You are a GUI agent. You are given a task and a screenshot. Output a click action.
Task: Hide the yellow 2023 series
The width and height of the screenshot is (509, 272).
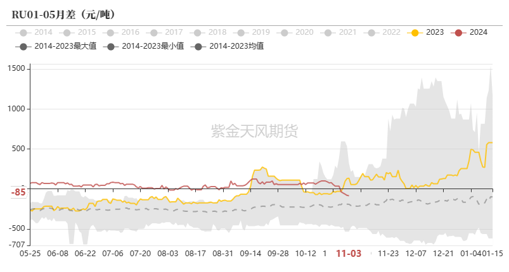coord(425,32)
